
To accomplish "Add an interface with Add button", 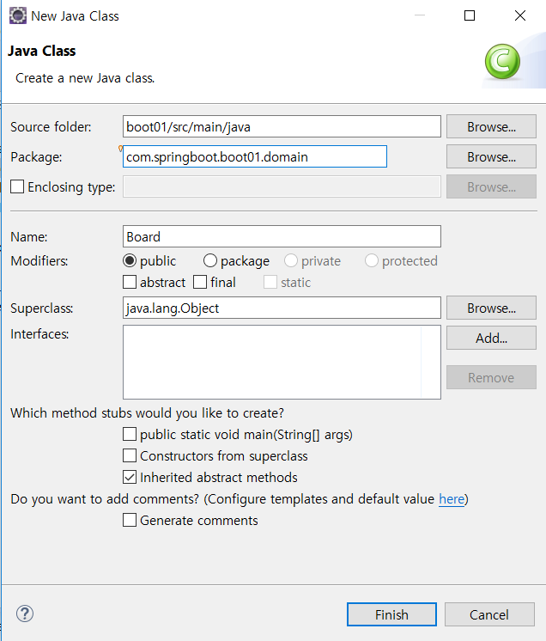I will (x=491, y=338).
